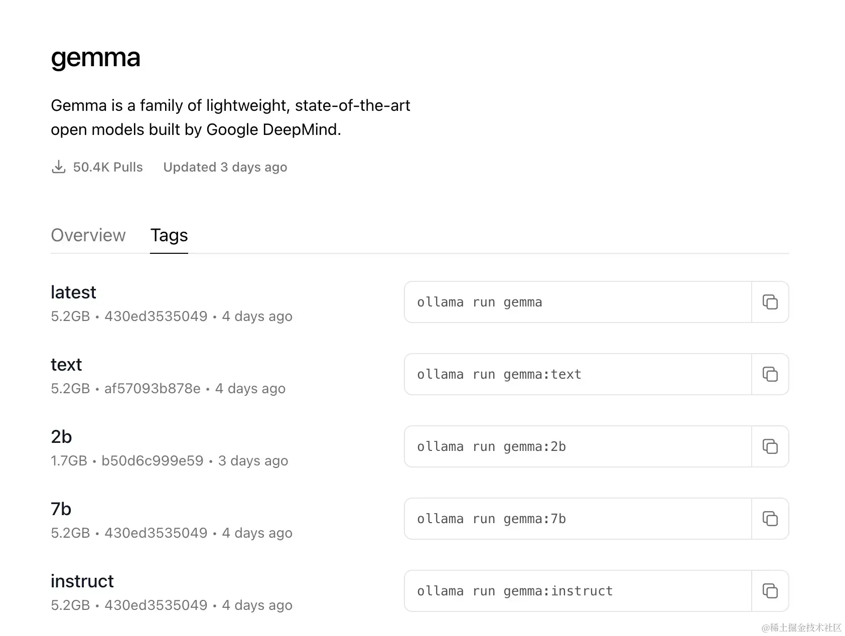
Task: Copy the 'ollama run gemma:2b' command
Action: point(770,446)
